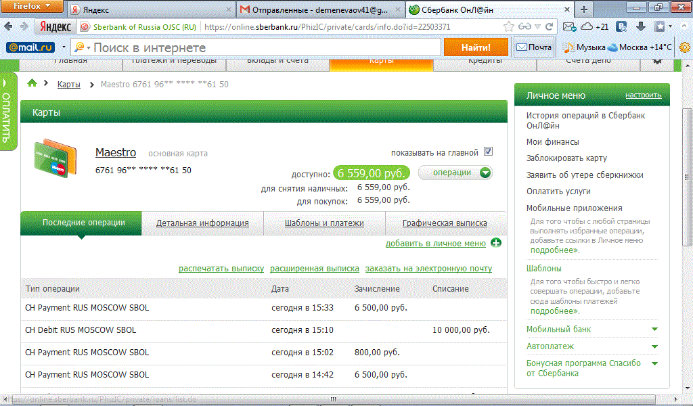Screen dimensions: 693x406
Task: Click the Найти! search button
Action: tap(476, 47)
